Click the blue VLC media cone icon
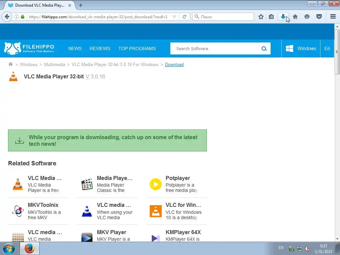This screenshot has height=255, width=340. point(87,211)
